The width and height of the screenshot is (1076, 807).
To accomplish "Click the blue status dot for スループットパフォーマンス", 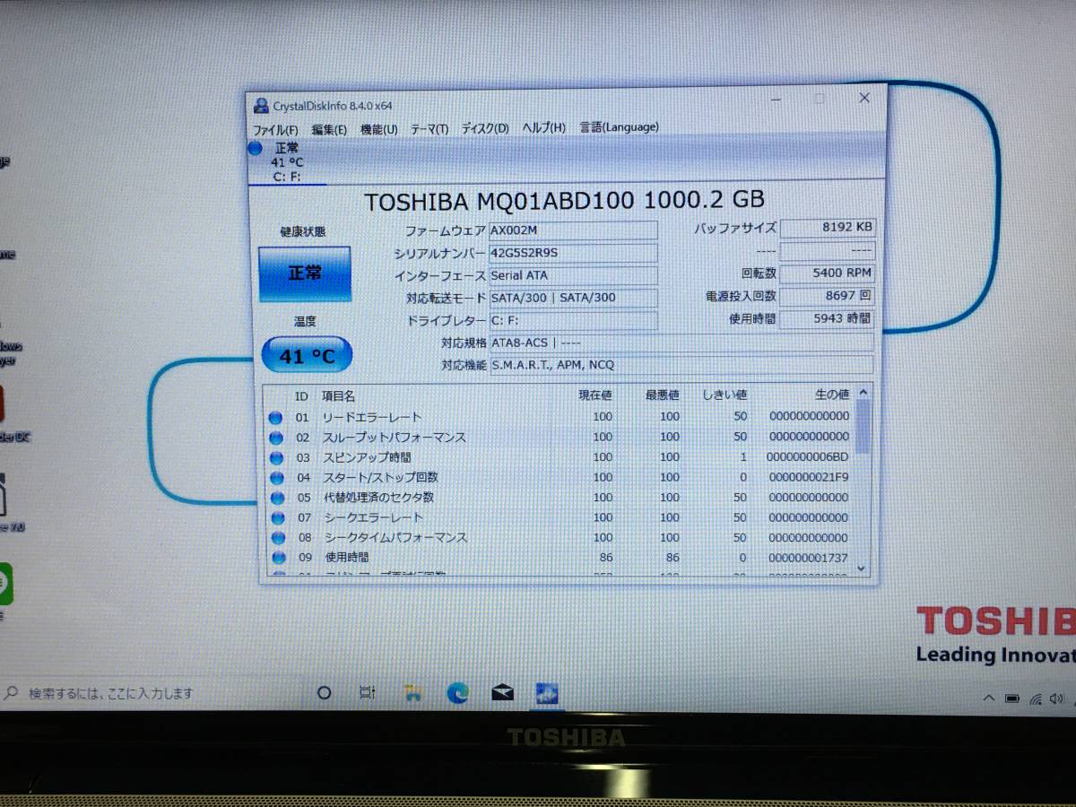I will [276, 438].
